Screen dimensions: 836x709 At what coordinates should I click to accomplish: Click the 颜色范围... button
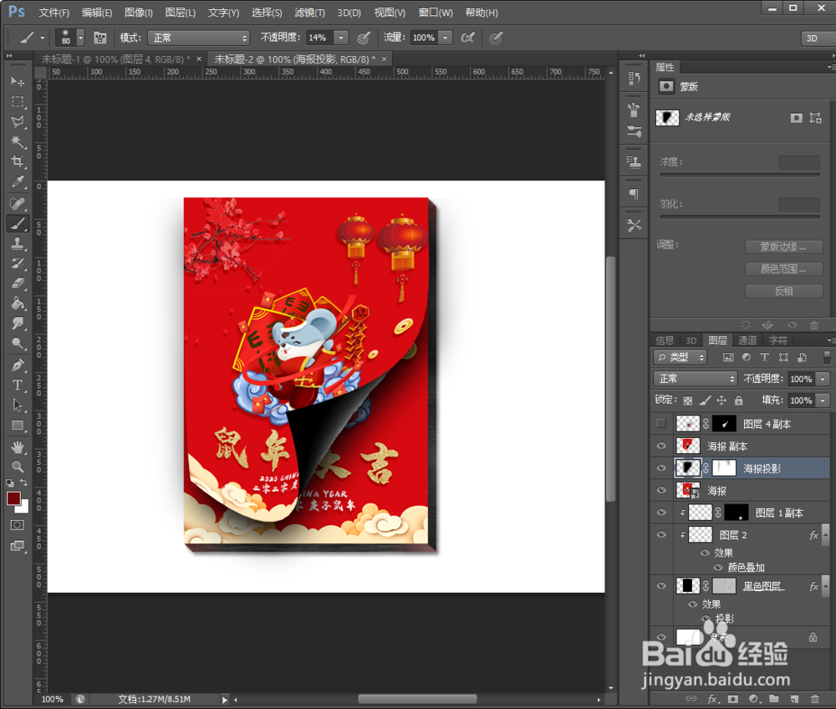[783, 269]
